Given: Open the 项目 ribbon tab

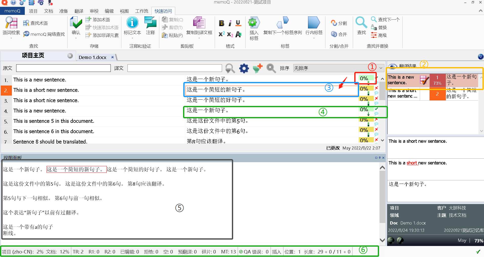Looking at the screenshot, I should point(33,11).
